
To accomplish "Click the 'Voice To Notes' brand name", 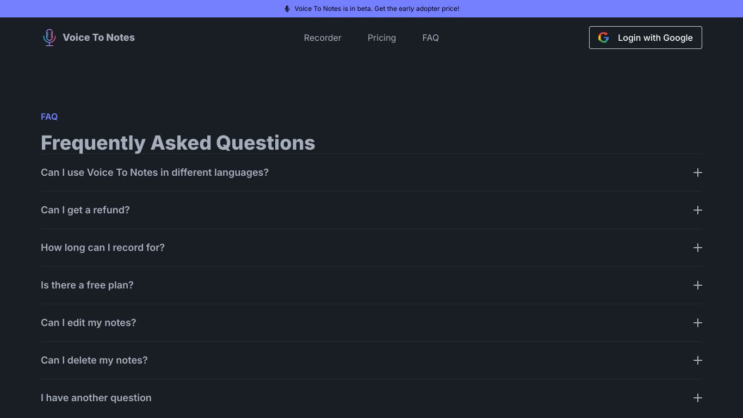I will (98, 38).
